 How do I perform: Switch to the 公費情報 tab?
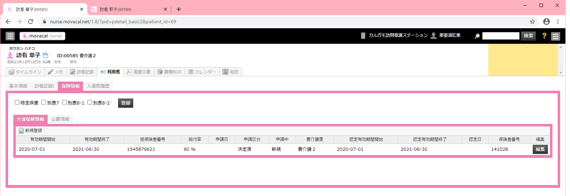[60, 119]
